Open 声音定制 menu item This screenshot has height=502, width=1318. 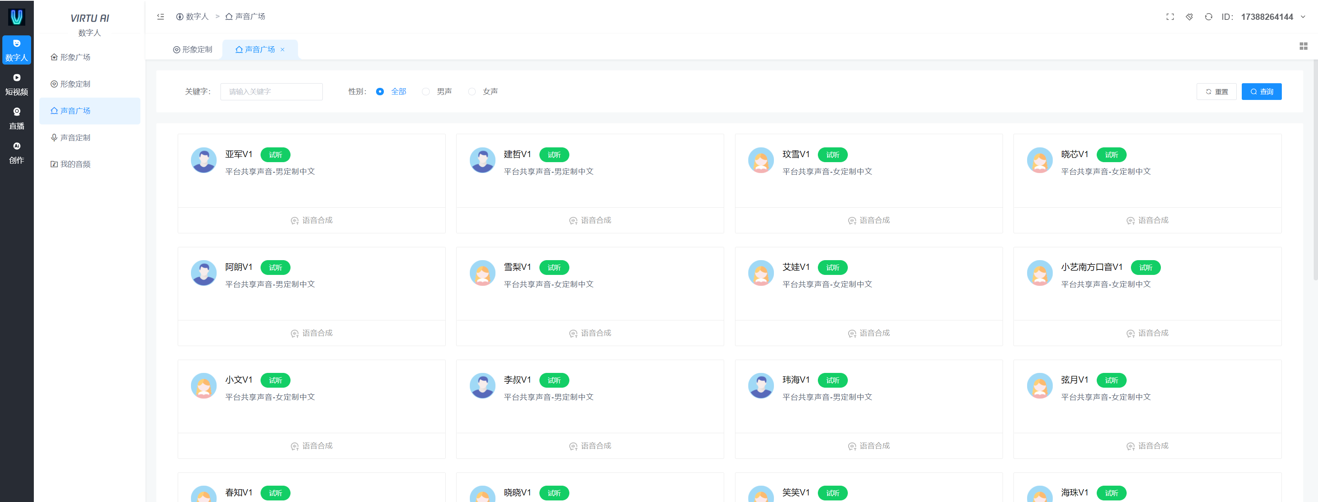click(x=89, y=138)
